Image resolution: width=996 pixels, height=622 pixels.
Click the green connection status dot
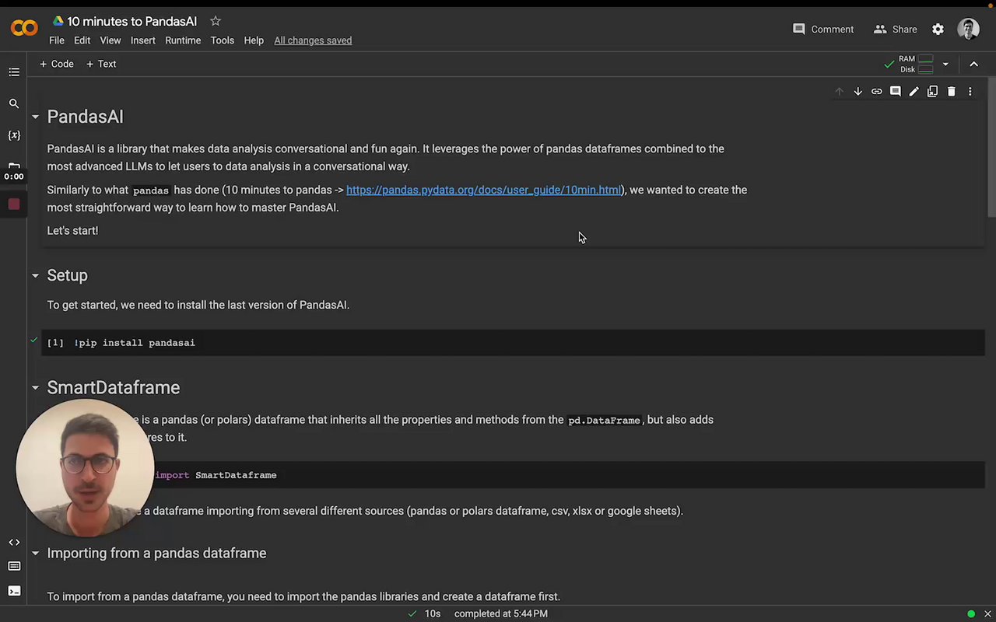coord(971,613)
